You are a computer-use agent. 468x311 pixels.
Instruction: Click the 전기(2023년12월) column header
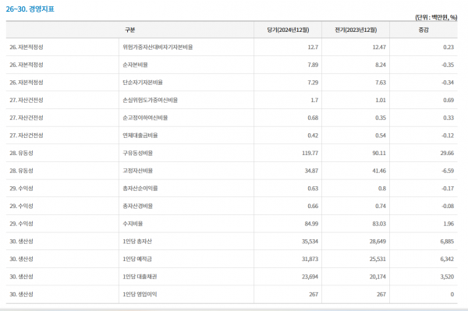click(356, 30)
